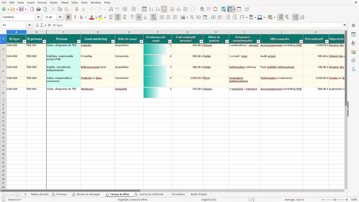
Task: Toggle Bold formatting
Action: (x=68, y=17)
